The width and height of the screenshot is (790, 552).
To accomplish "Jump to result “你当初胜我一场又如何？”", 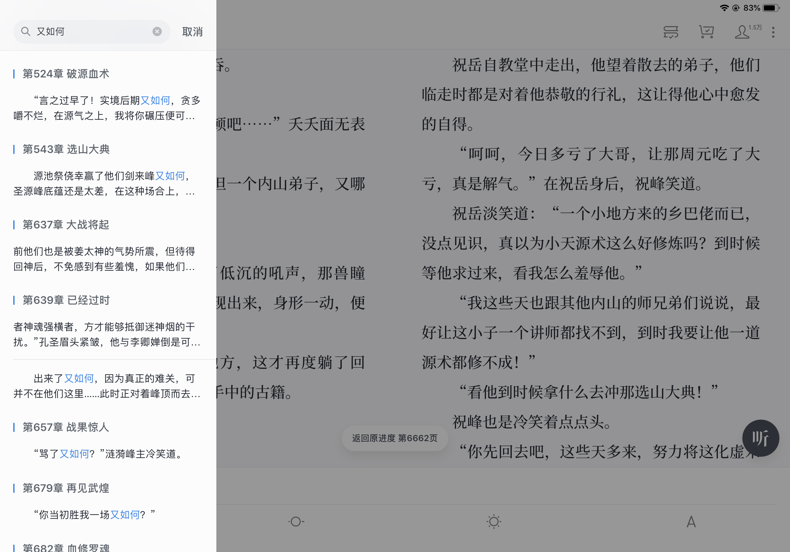I will point(95,515).
